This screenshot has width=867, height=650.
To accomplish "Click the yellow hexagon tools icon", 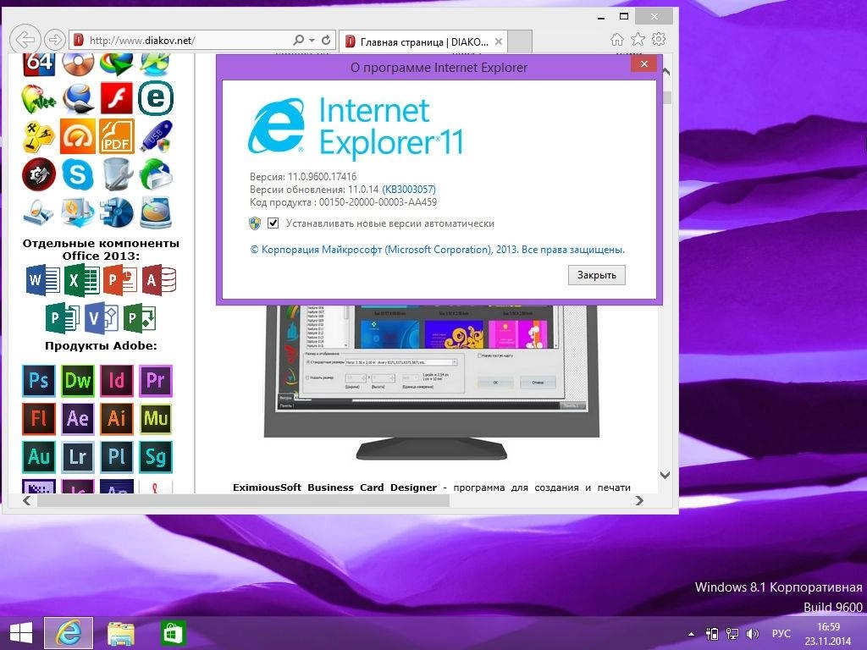I will [x=39, y=136].
